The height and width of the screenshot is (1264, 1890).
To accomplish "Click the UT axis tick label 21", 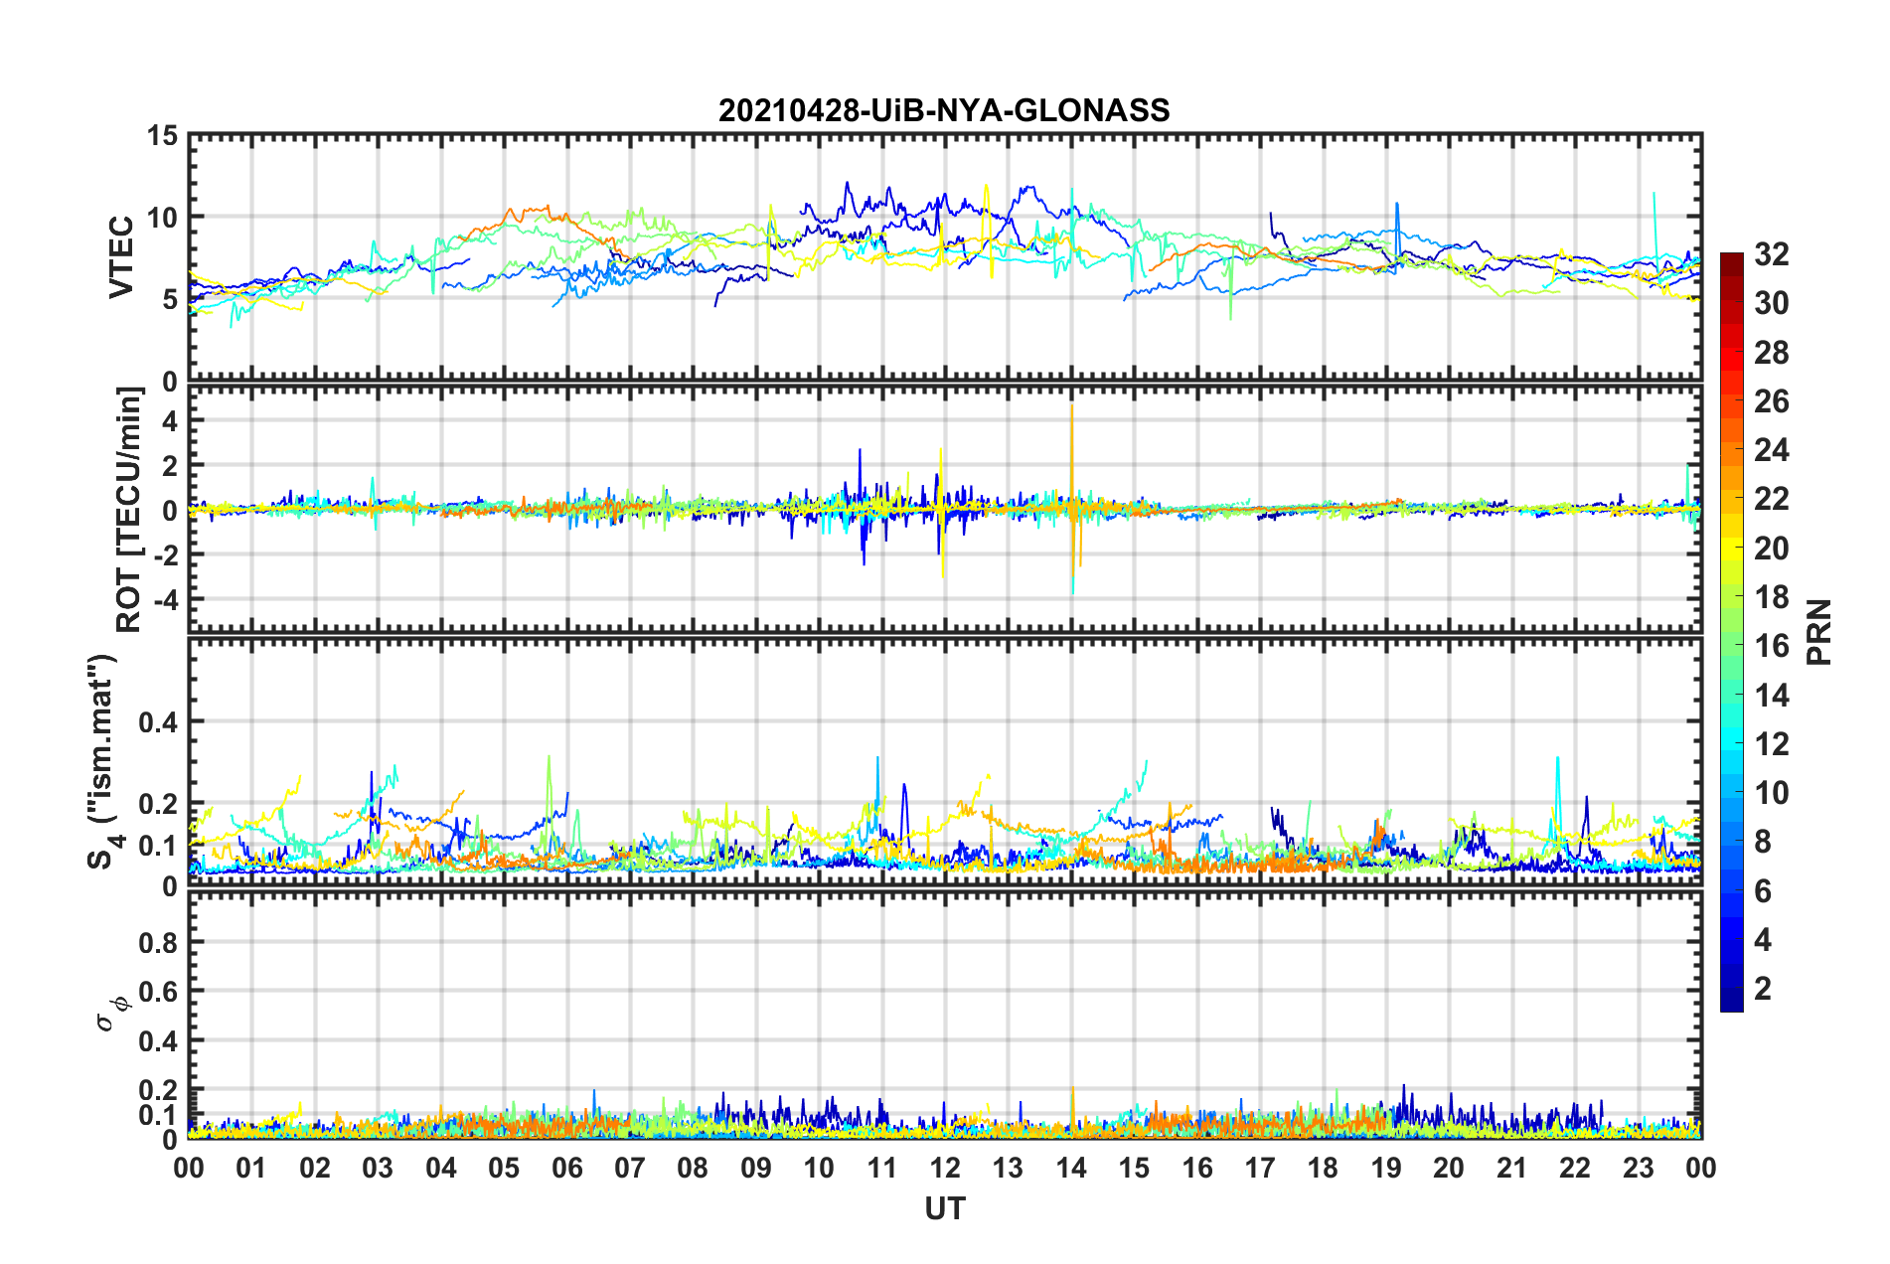I will [1512, 1168].
